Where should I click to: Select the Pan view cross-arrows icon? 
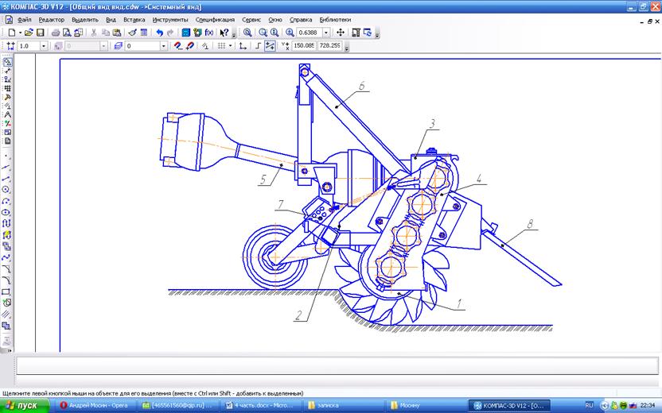click(341, 33)
